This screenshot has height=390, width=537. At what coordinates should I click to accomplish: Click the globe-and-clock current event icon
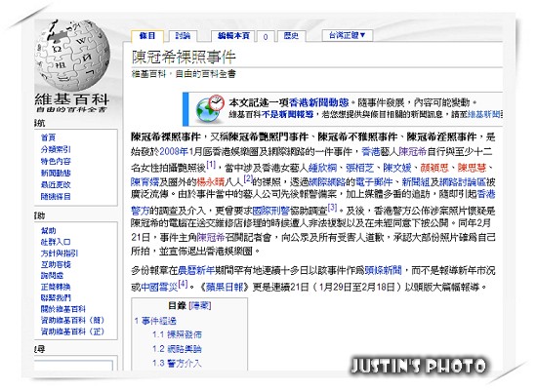tap(210, 109)
